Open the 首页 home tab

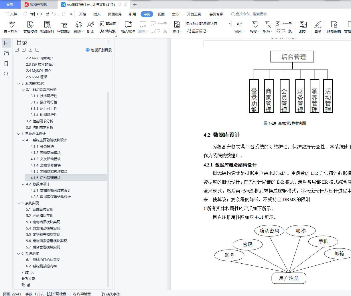click(x=10, y=4)
